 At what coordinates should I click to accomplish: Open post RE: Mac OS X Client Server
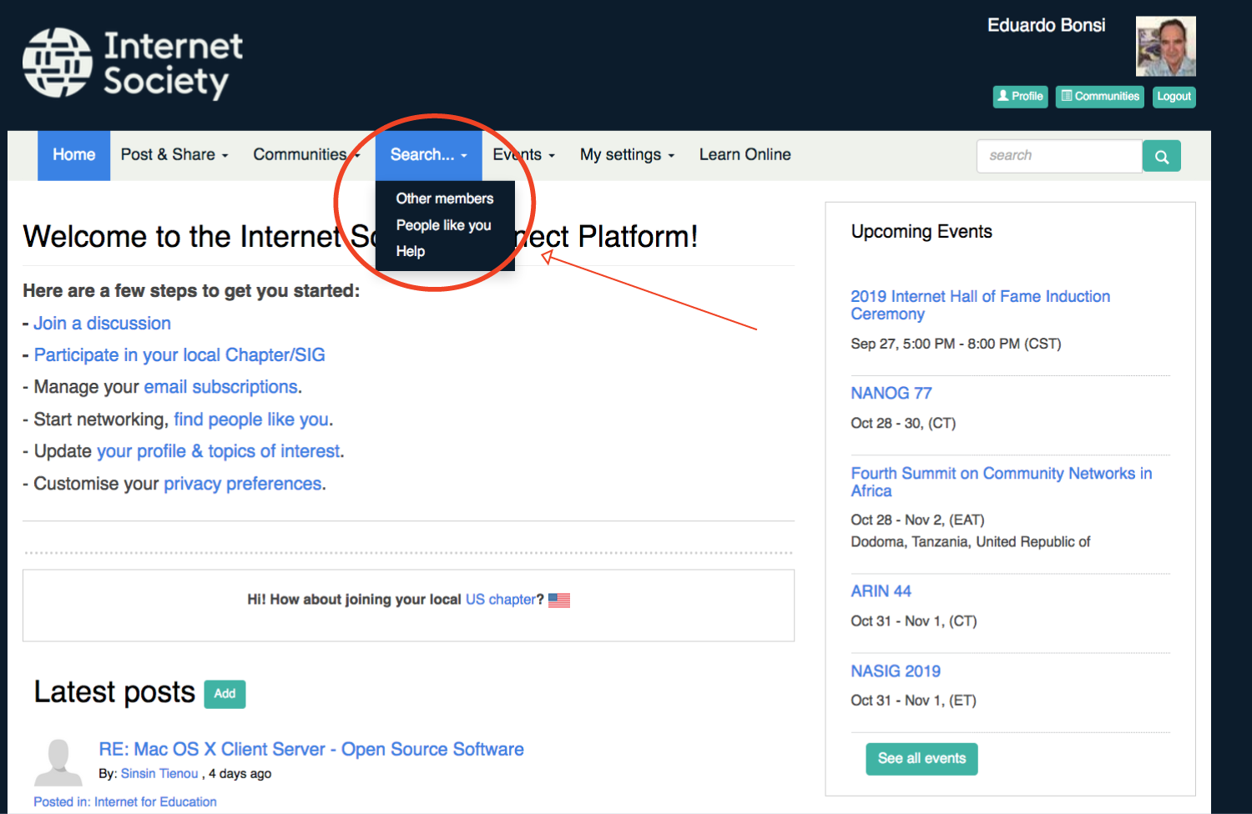(x=311, y=750)
